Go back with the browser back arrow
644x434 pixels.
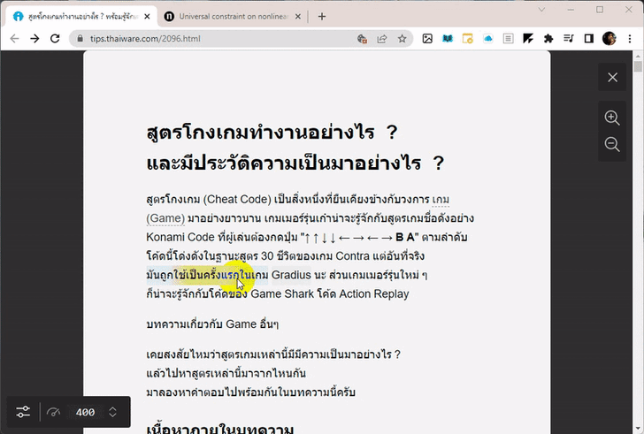click(14, 39)
